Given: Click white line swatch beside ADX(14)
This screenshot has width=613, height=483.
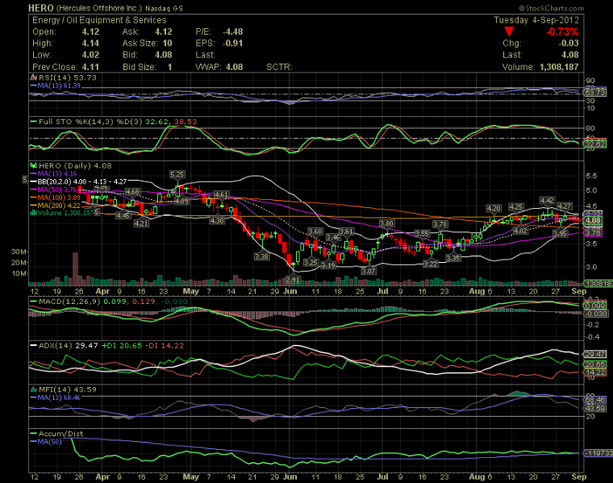Looking at the screenshot, I should [34, 345].
